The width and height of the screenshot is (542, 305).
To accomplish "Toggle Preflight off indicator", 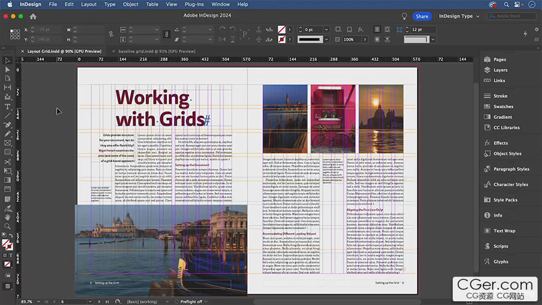I will point(191,301).
